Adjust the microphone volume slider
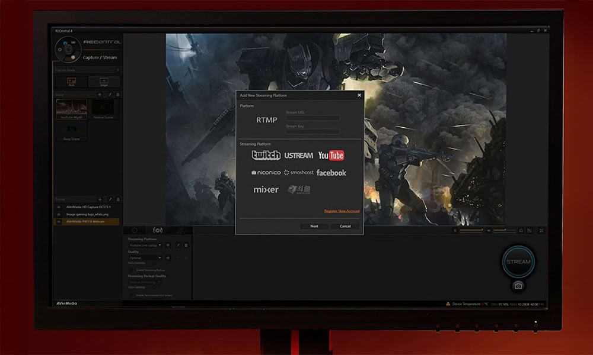This screenshot has width=593, height=355. (x=471, y=230)
